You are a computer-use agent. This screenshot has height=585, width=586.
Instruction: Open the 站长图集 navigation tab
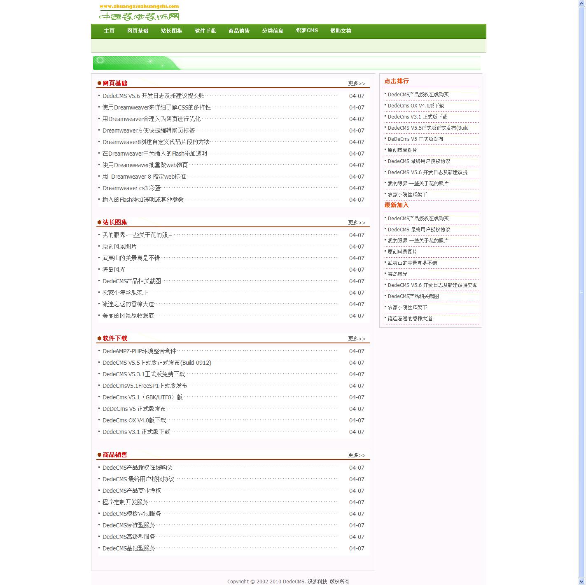171,31
